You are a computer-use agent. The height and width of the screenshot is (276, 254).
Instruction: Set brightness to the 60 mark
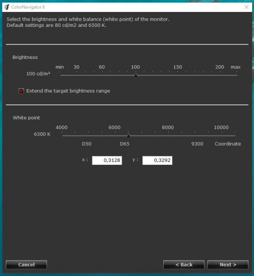102,75
